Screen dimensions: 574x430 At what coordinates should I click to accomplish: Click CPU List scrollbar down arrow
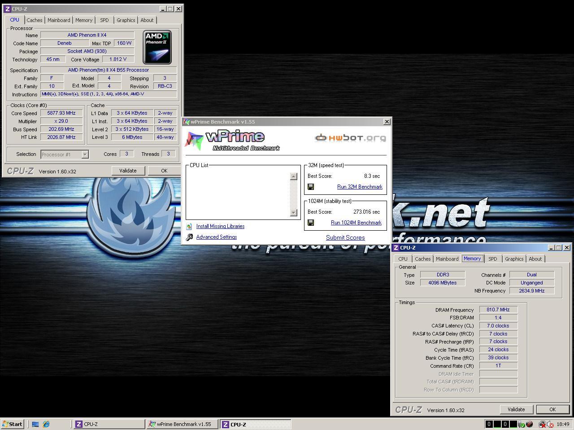click(294, 212)
